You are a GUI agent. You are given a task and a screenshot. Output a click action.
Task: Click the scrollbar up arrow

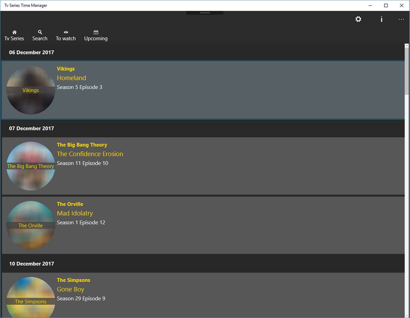pyautogui.click(x=406, y=46)
